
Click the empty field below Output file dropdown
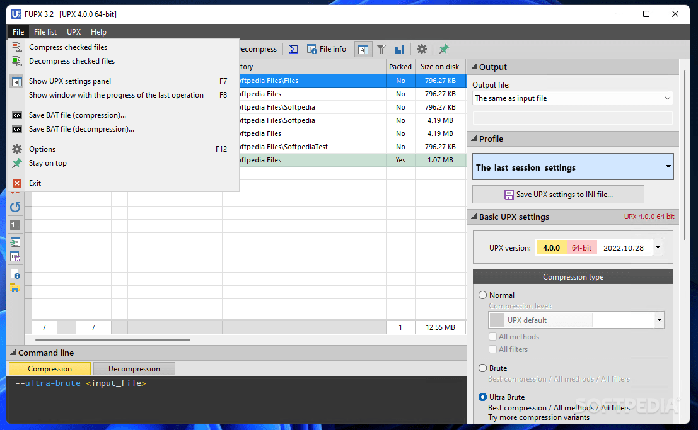coord(573,118)
